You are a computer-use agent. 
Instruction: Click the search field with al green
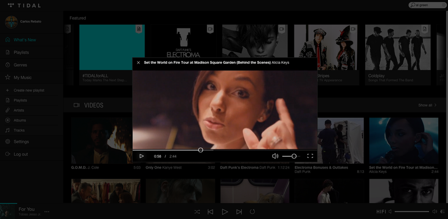click(x=427, y=5)
